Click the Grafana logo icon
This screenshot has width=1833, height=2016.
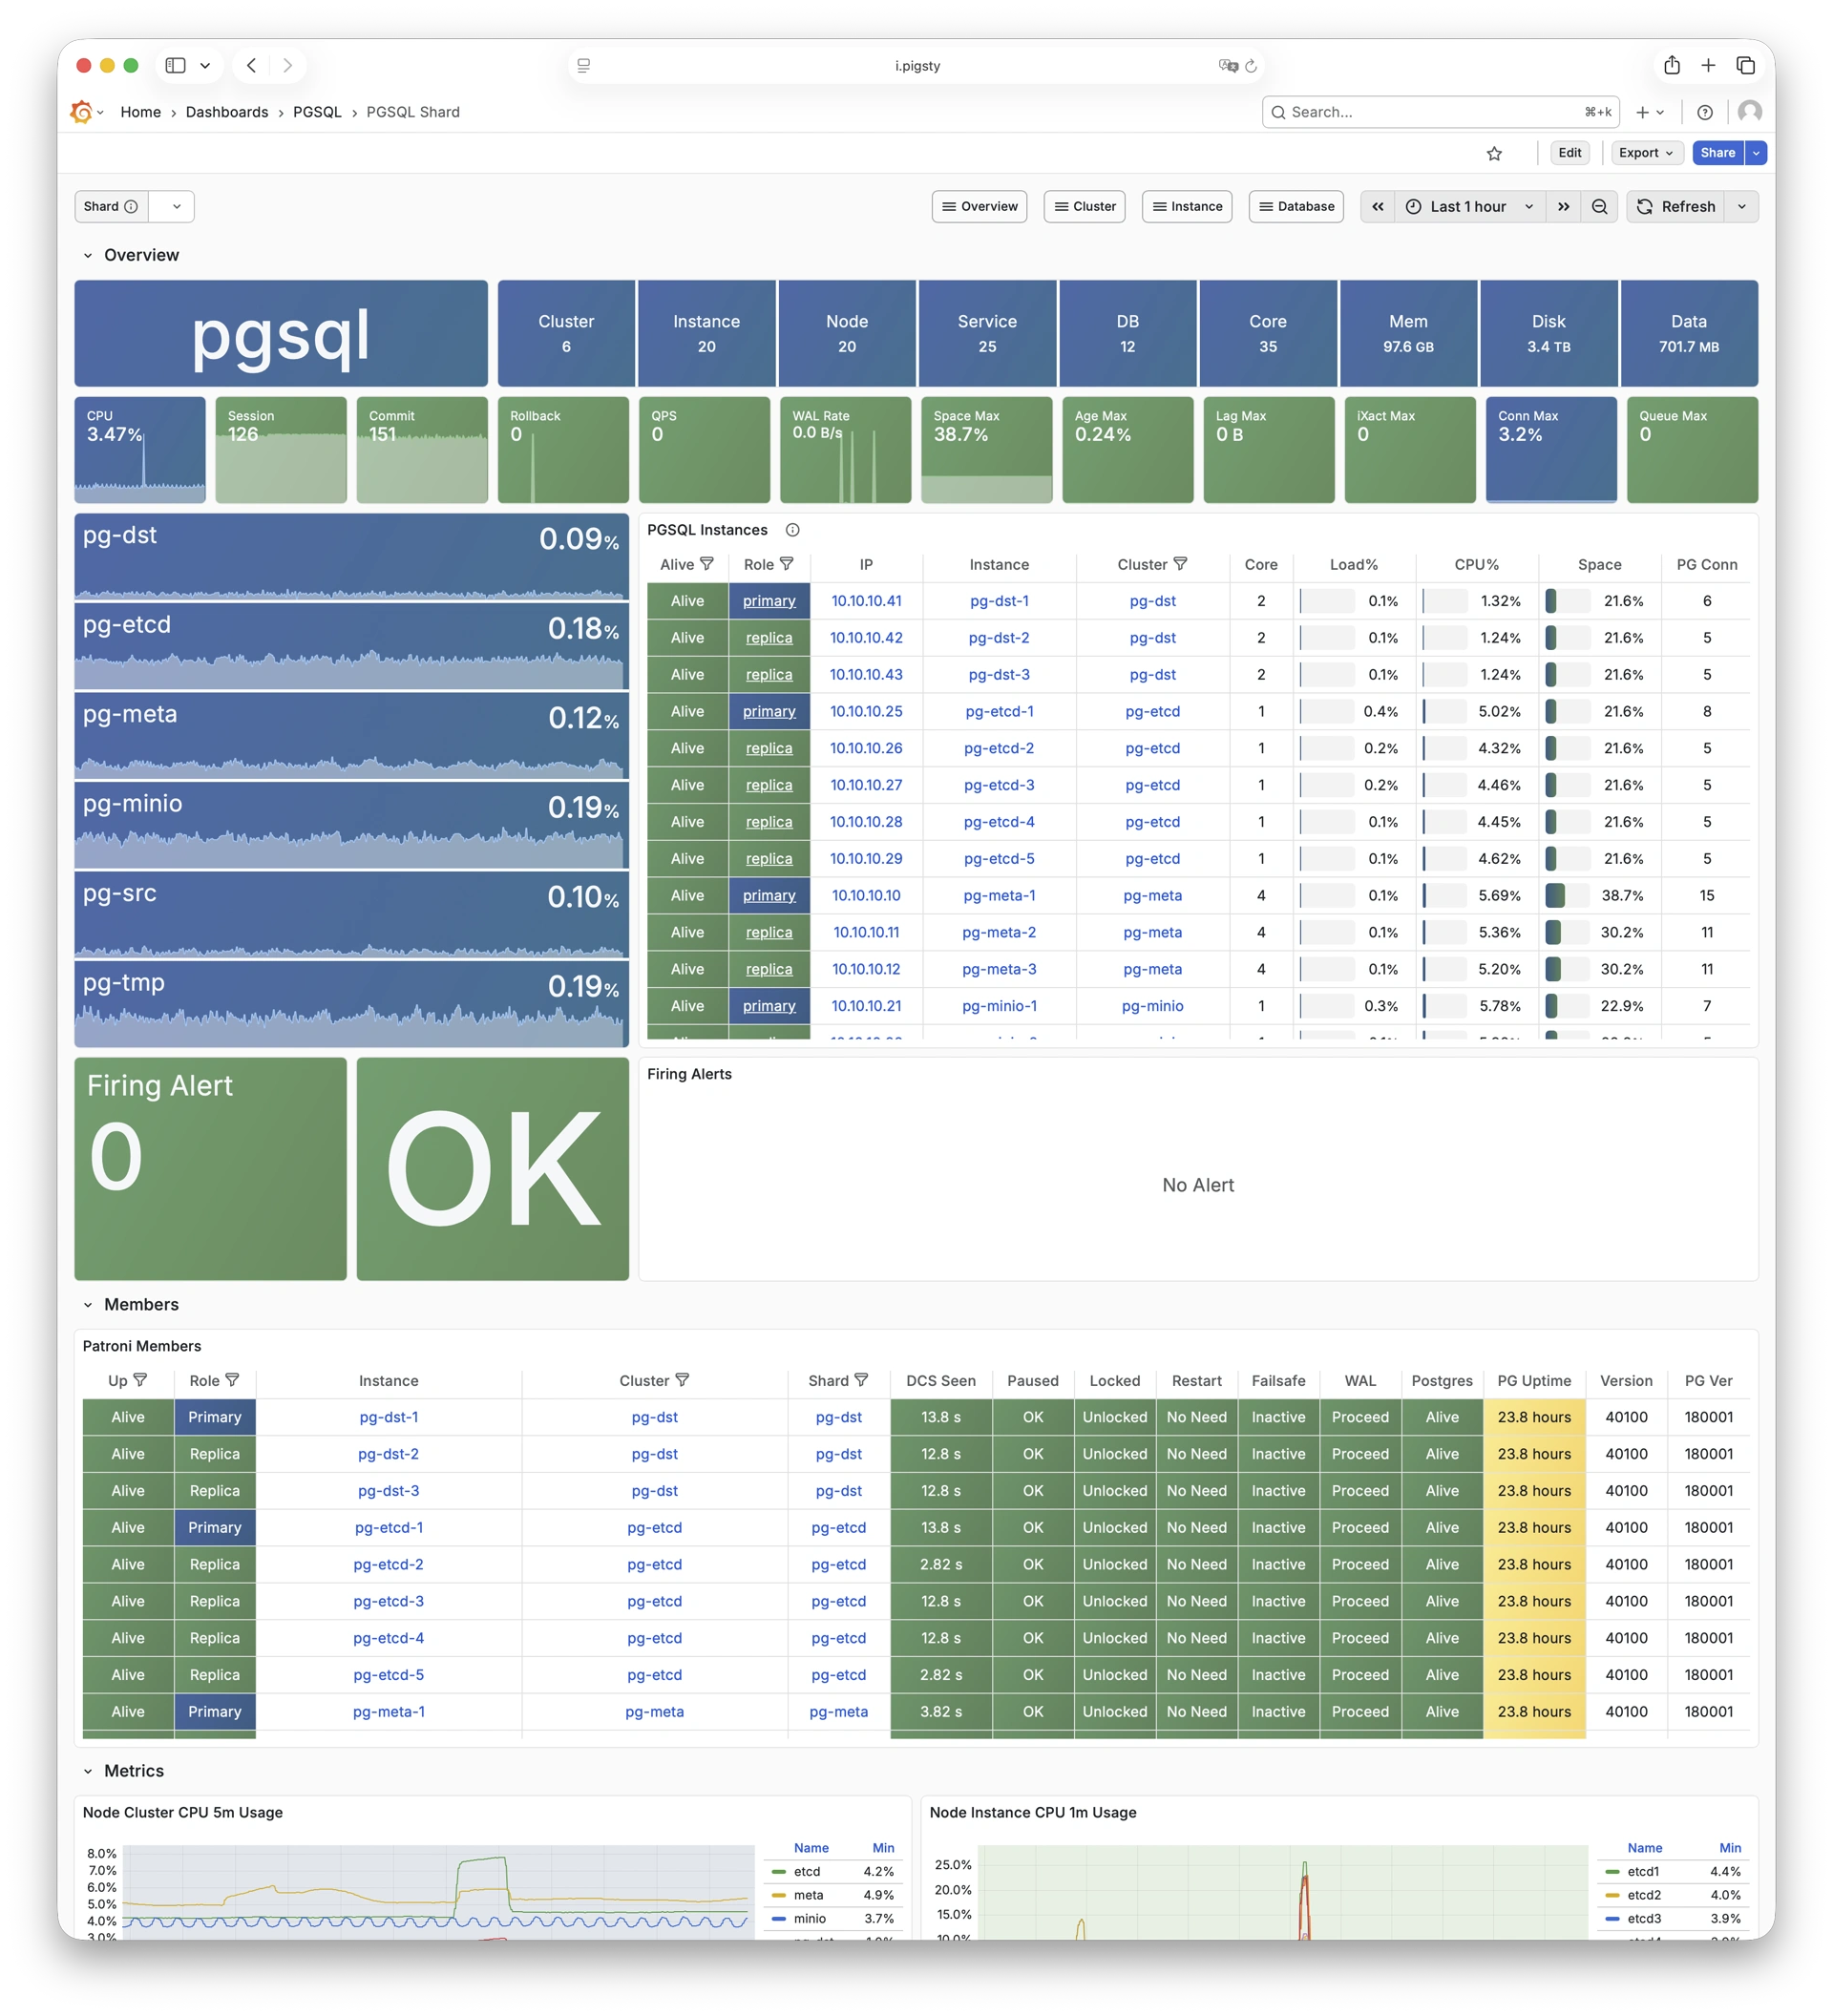coord(81,112)
